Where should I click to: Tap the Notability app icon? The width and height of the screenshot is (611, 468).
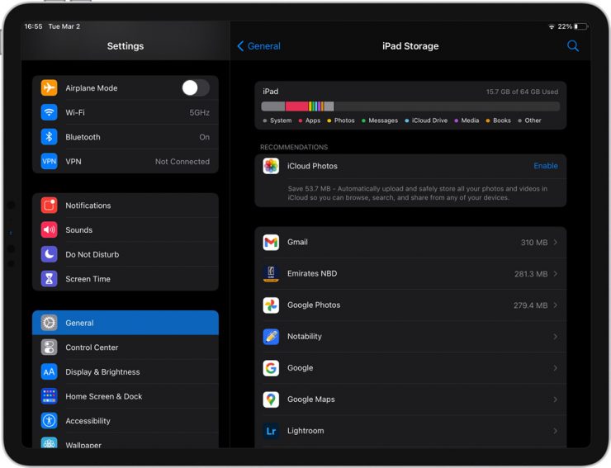coord(271,337)
